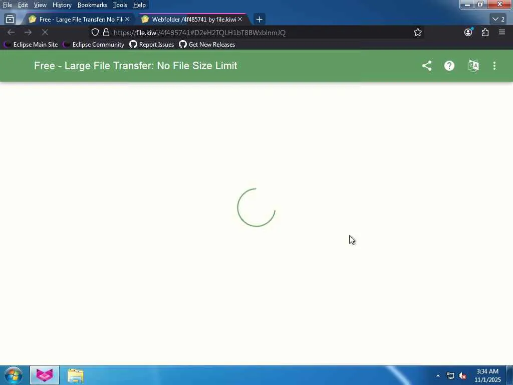Open the Bookmarks menu

pos(92,5)
